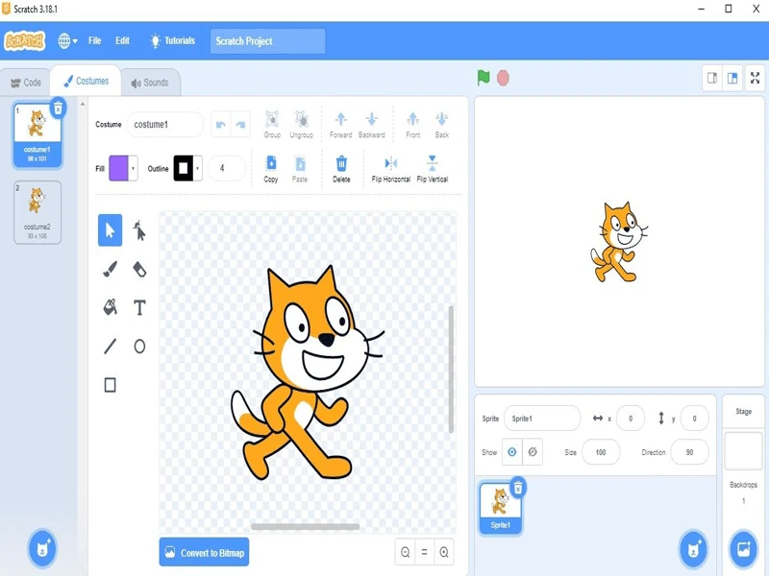Click Convert to Bitmap button
The height and width of the screenshot is (576, 769).
pos(204,553)
